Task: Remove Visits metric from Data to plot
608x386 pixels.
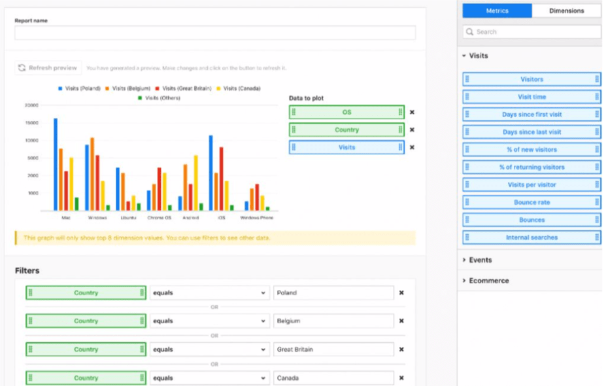Action: click(x=412, y=148)
